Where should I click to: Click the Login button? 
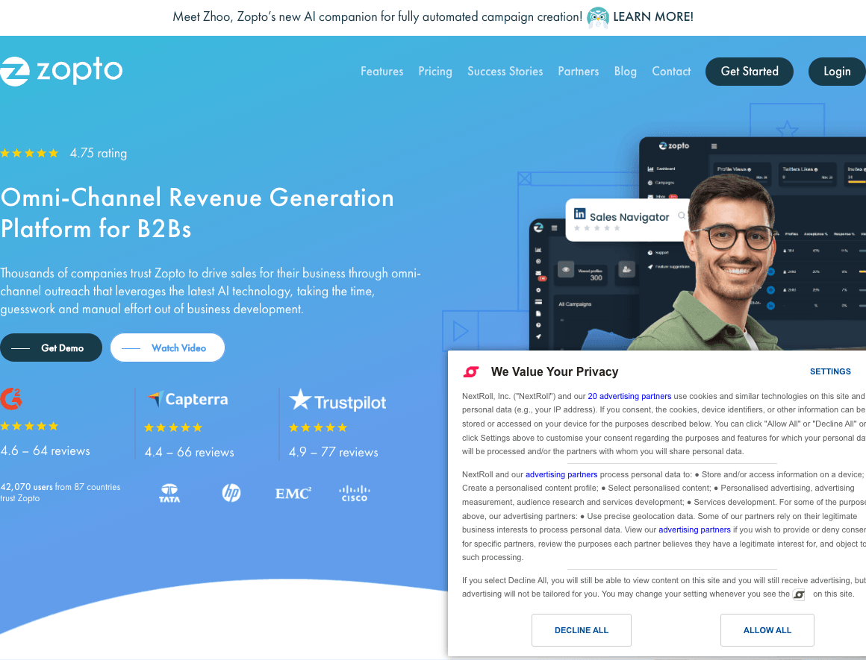pos(837,71)
